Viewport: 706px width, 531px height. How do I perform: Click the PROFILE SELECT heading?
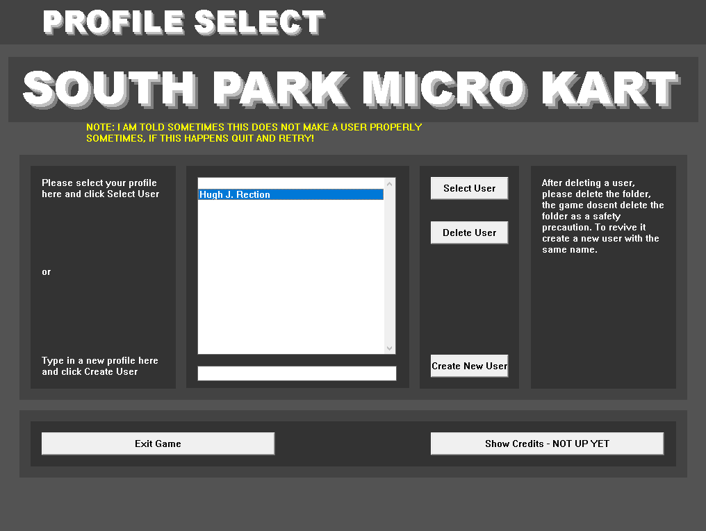pyautogui.click(x=183, y=22)
